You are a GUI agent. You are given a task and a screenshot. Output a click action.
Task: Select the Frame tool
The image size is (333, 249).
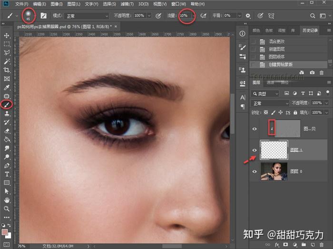pos(7,79)
